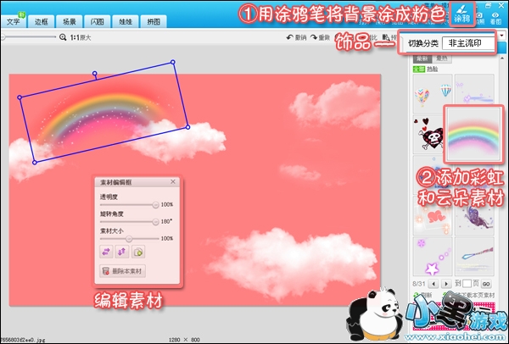Click the rainbow selection's top-right corner handle
Viewport: 509px width, 344px height.
pyautogui.click(x=173, y=62)
